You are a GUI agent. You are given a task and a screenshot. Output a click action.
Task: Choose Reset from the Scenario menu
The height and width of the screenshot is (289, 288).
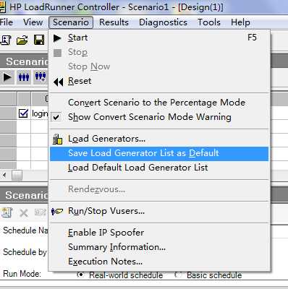coord(159,81)
